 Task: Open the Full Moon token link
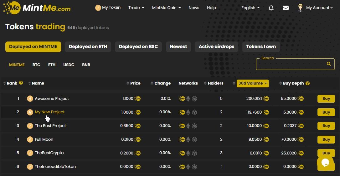(x=44, y=139)
